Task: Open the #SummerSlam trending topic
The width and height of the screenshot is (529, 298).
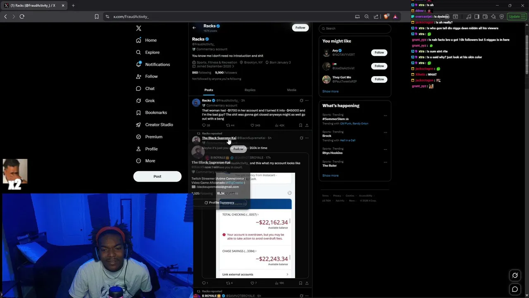Action: (336, 119)
